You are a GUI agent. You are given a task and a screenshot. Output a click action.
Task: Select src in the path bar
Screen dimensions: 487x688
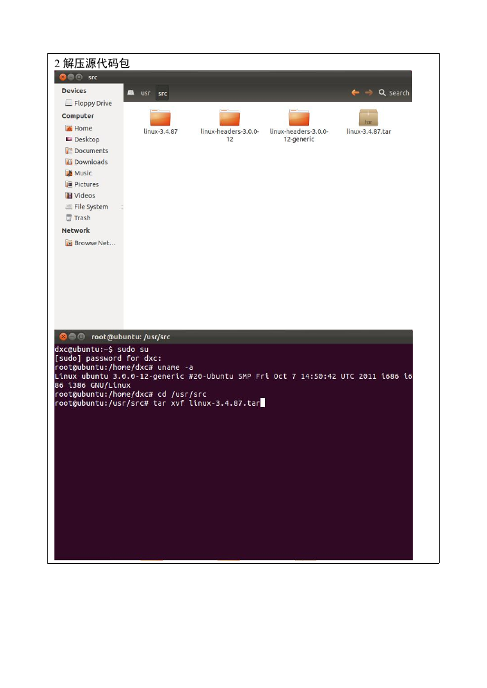(163, 93)
